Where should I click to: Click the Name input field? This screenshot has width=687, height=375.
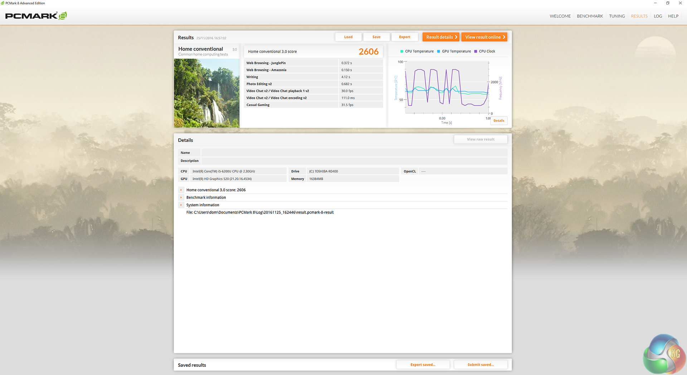354,153
